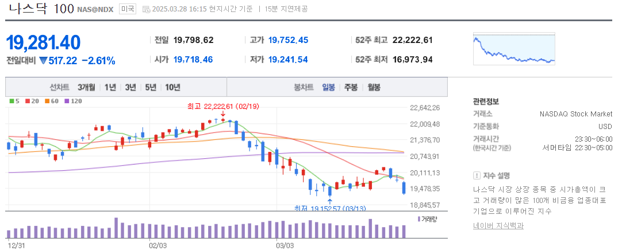Screen dimensions: 622x250
Task: Click the 관련정보 section heading
Action: 486,101
